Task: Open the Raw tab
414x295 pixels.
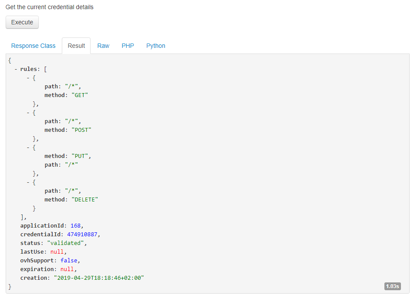Action: pos(103,46)
